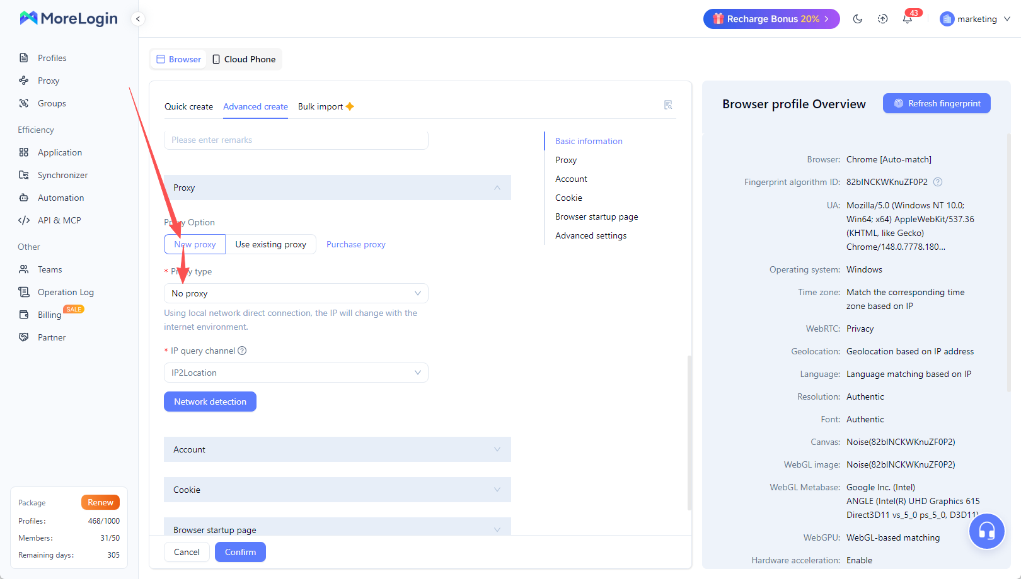1021x579 pixels.
Task: Open the Automation robot icon
Action: click(x=24, y=198)
